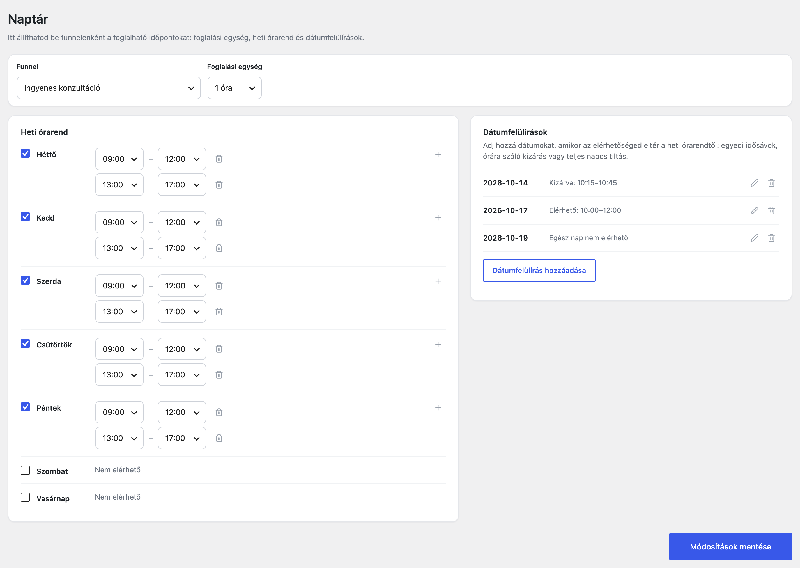
Task: Open the Foglalási egység dropdown
Action: pyautogui.click(x=235, y=88)
